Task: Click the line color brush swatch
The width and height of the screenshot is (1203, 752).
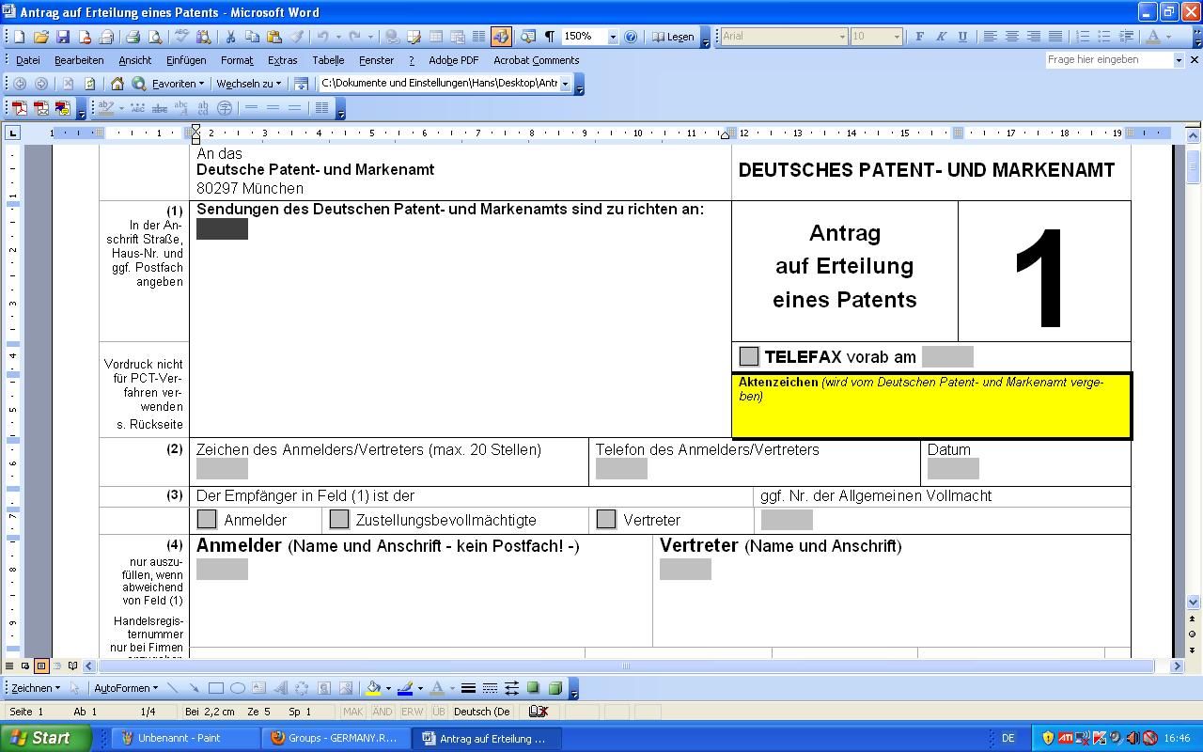Action: pos(405,688)
